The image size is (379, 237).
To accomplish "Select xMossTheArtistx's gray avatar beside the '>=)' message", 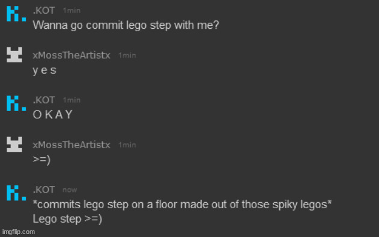I will coord(14,145).
